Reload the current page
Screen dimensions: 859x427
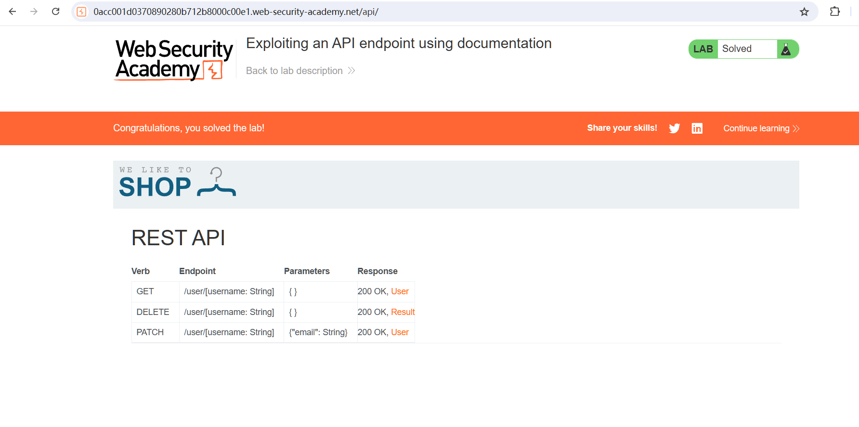[56, 12]
